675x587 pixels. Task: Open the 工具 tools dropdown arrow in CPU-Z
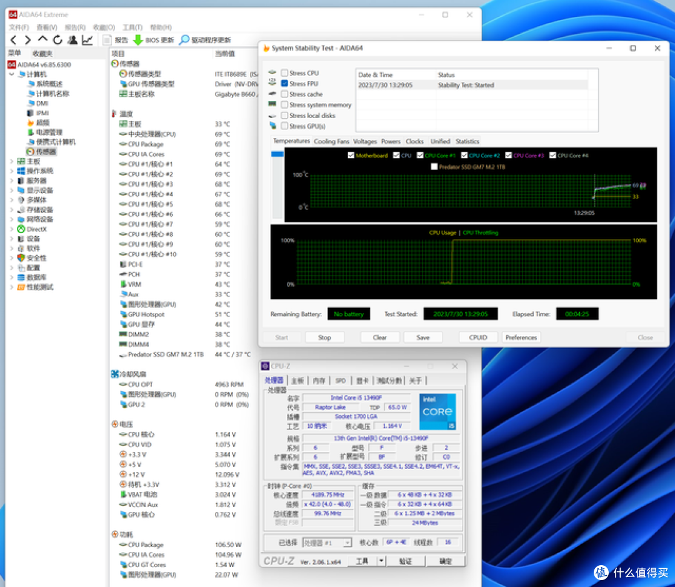point(381,561)
